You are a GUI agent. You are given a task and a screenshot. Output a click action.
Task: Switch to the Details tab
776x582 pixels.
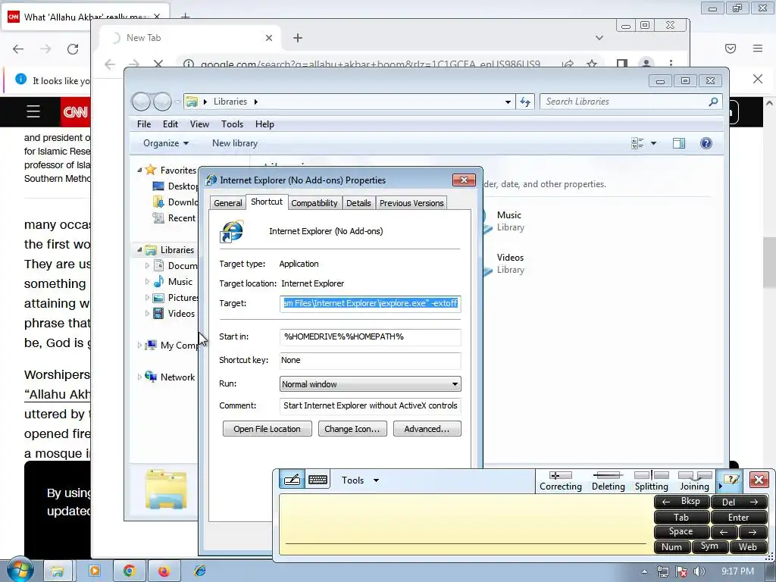click(x=358, y=203)
